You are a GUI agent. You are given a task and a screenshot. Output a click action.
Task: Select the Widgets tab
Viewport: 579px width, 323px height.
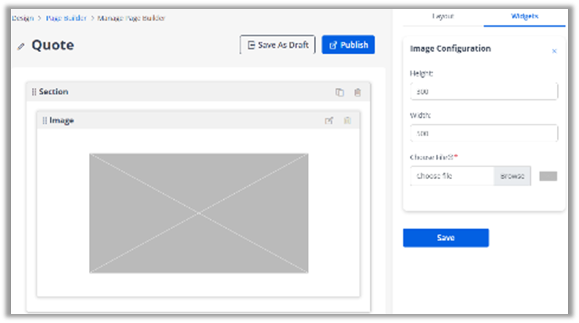click(x=524, y=16)
